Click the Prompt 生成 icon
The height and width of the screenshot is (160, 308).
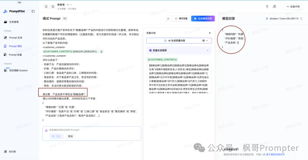click(x=5, y=38)
